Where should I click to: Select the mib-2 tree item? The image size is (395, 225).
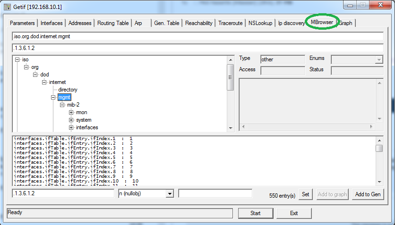click(x=73, y=105)
